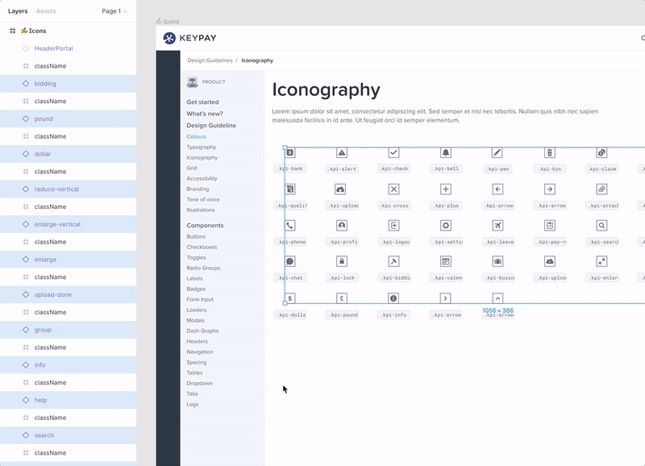Select the 'reduce-vertical' layer
This screenshot has height=466, width=645.
tap(57, 189)
